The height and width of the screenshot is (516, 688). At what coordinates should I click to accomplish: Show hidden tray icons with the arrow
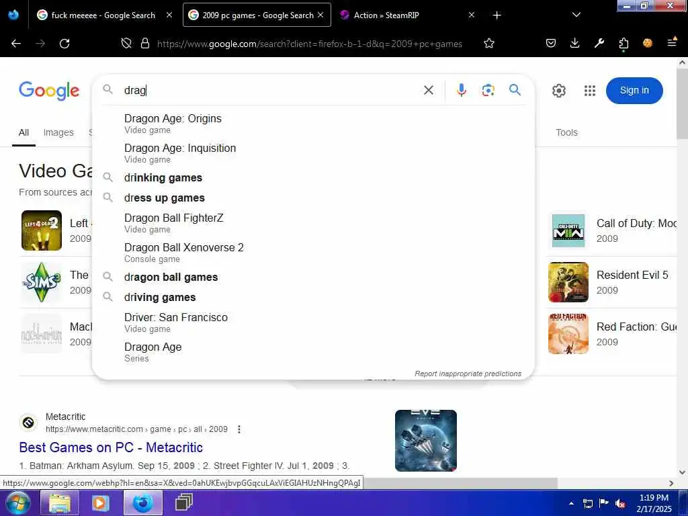tap(571, 503)
